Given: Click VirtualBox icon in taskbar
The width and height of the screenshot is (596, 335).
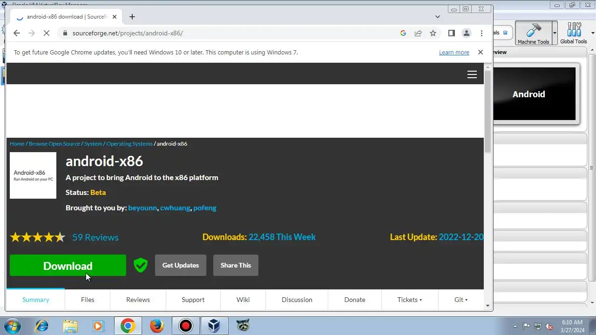Looking at the screenshot, I should coord(214,326).
